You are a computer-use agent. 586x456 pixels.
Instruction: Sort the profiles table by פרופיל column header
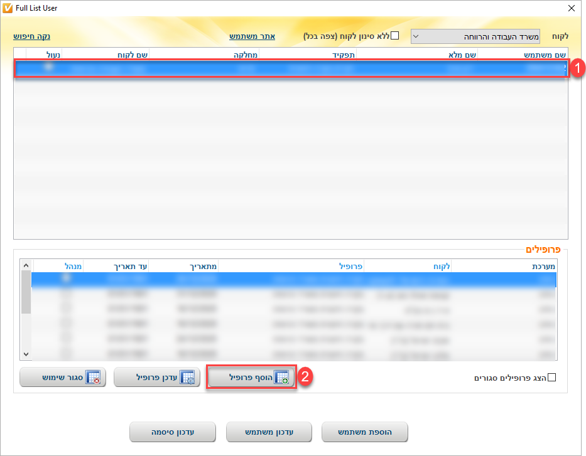click(349, 267)
